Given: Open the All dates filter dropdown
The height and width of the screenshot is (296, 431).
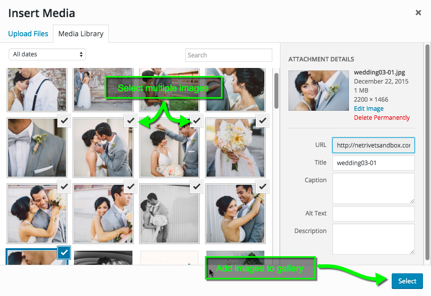Looking at the screenshot, I should (47, 54).
